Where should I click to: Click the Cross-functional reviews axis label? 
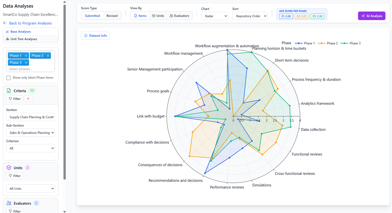pyautogui.click(x=295, y=174)
